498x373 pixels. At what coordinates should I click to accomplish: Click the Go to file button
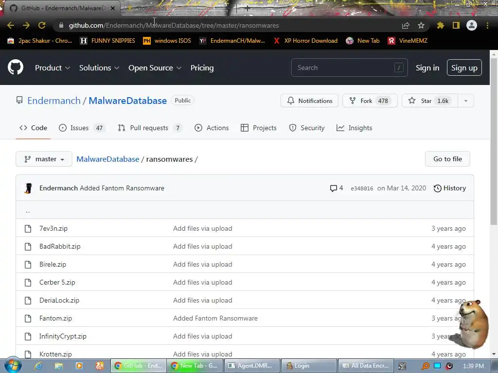[x=447, y=159]
